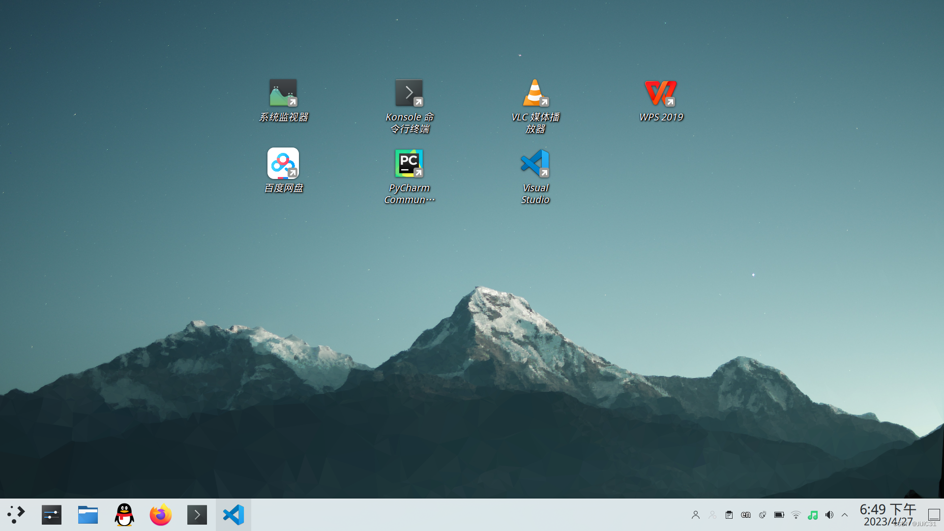Open VLC 媒体播放器 from the desktop
Screen dimensions: 944x531
point(534,92)
